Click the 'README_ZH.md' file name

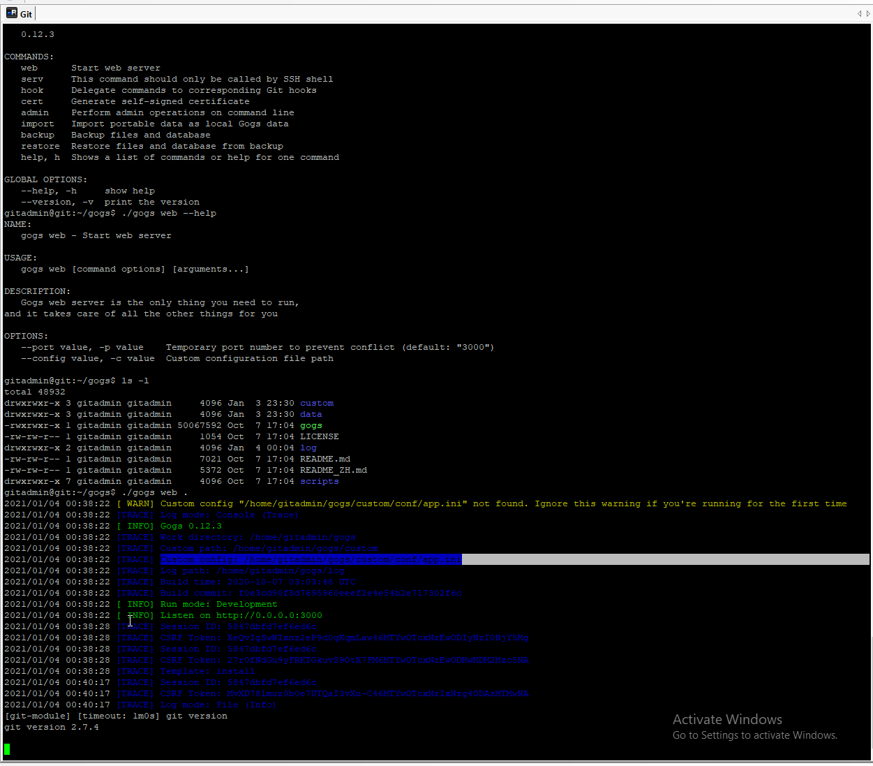[334, 470]
